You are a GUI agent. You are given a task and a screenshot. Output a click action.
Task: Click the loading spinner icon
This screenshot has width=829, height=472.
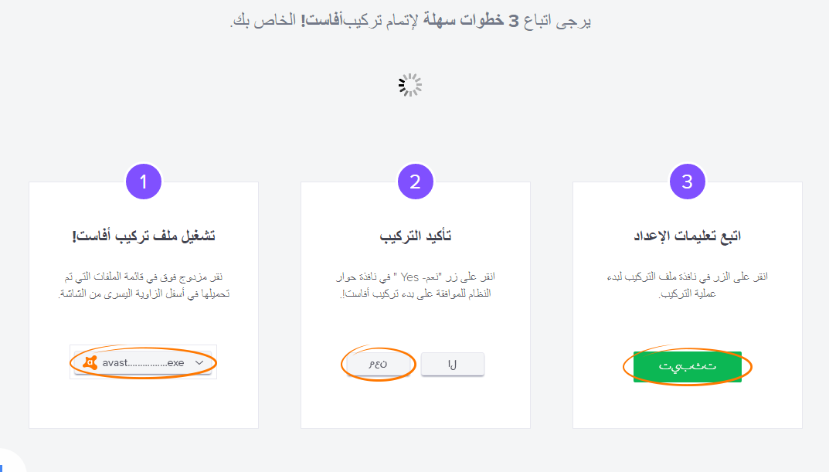(409, 85)
